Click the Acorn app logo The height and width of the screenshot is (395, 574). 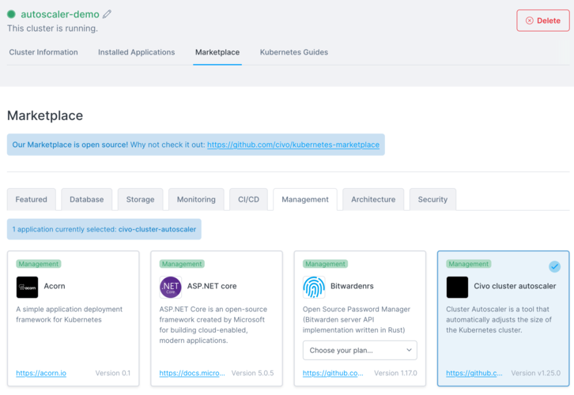point(27,287)
